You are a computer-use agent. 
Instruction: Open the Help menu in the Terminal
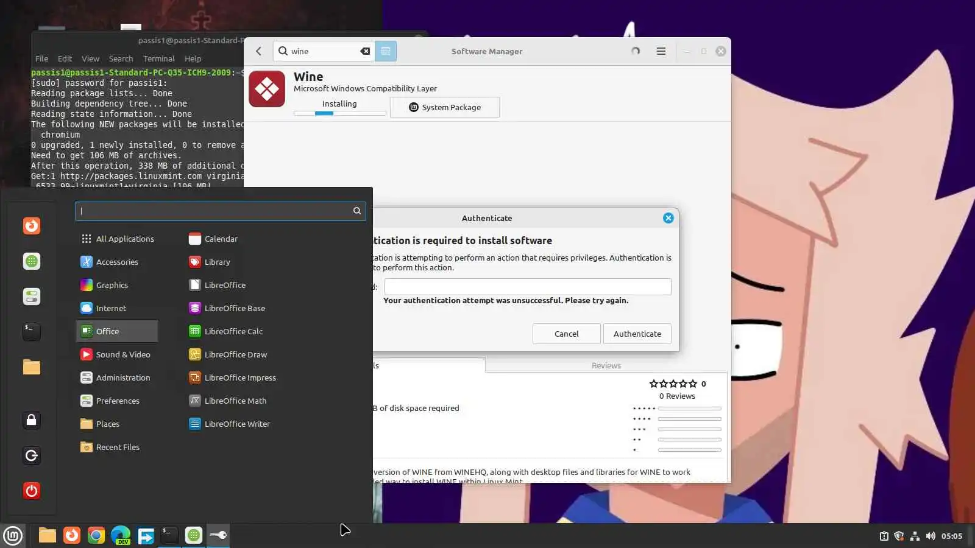[193, 59]
